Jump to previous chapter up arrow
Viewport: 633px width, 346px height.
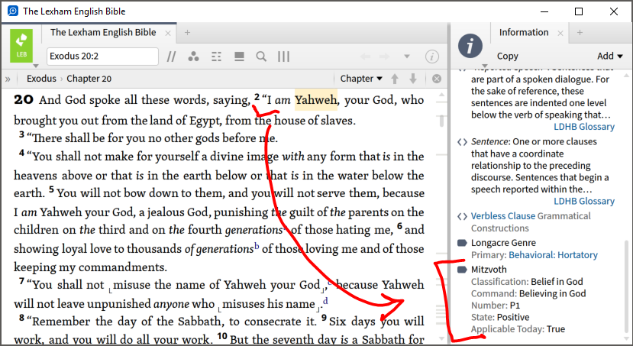point(395,79)
